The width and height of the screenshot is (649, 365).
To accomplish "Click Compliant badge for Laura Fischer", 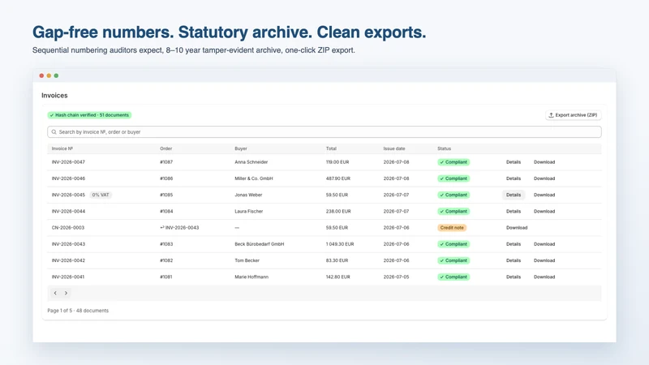I will pyautogui.click(x=453, y=212).
